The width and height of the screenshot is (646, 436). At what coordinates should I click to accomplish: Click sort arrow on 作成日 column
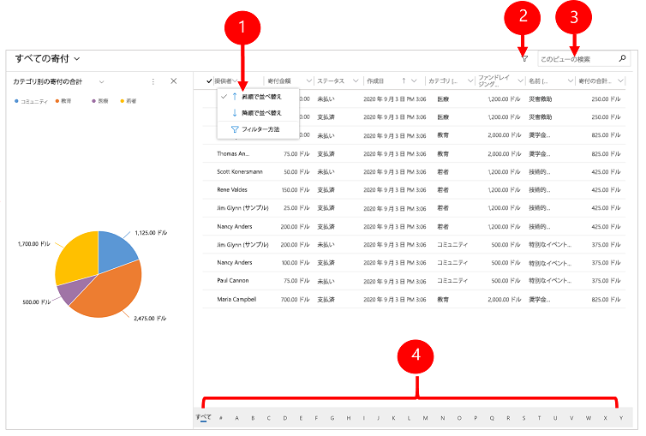(404, 81)
